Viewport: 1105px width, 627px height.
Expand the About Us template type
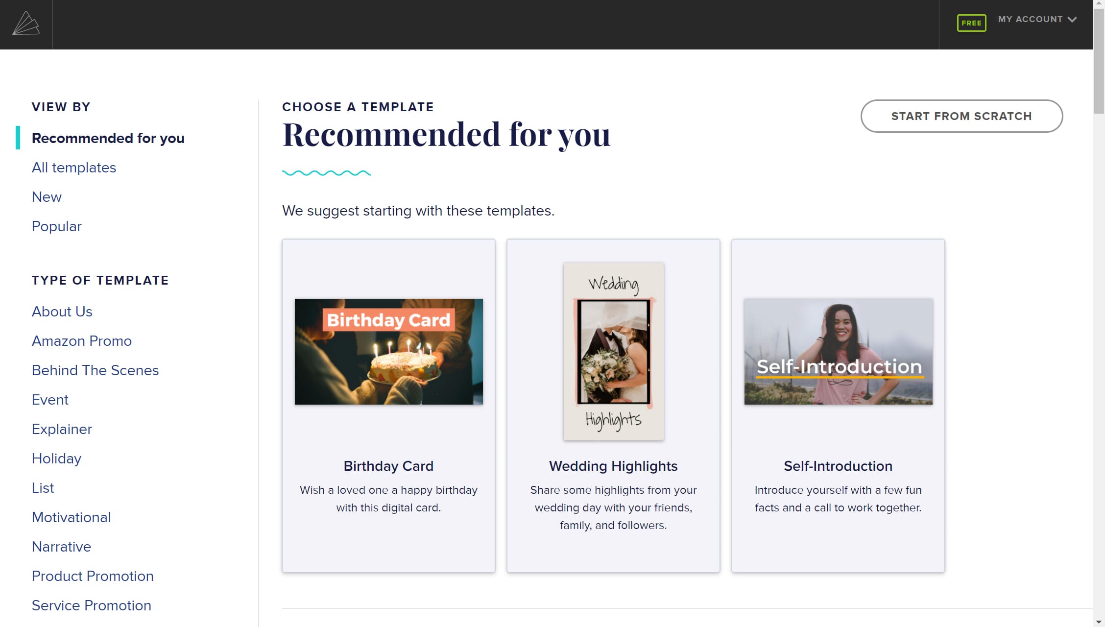coord(62,311)
